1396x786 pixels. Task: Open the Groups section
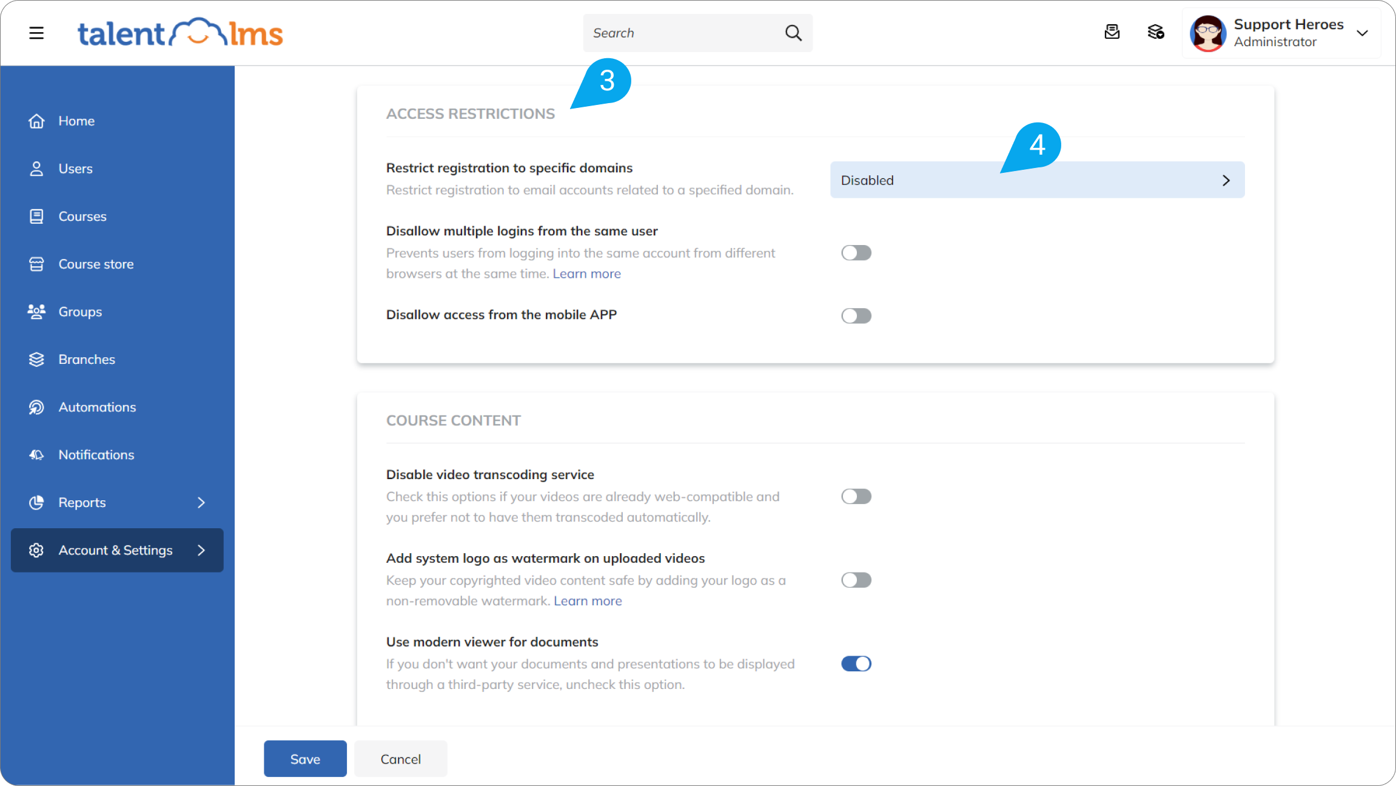point(79,311)
